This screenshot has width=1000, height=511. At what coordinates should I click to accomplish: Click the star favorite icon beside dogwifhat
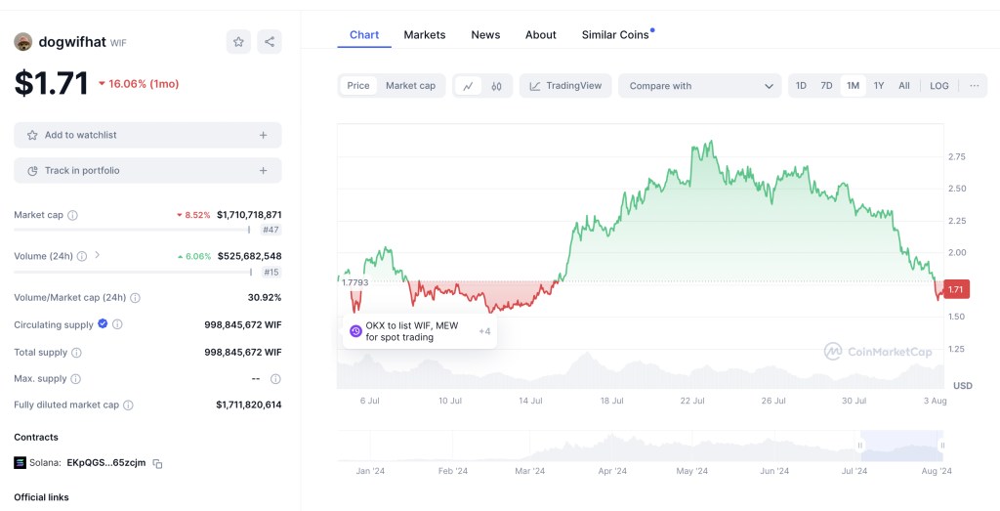pos(238,42)
